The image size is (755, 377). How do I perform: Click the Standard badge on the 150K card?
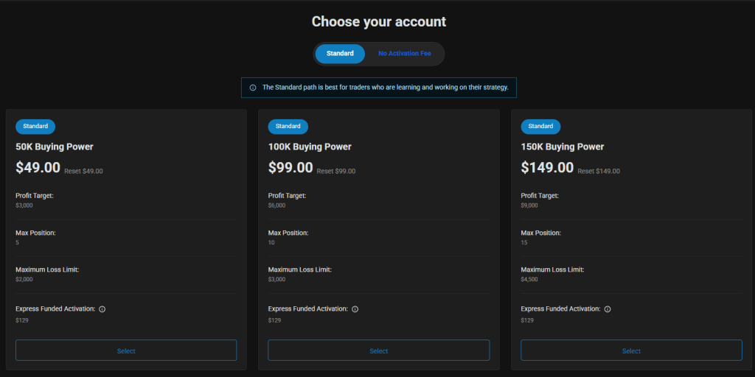coord(540,127)
